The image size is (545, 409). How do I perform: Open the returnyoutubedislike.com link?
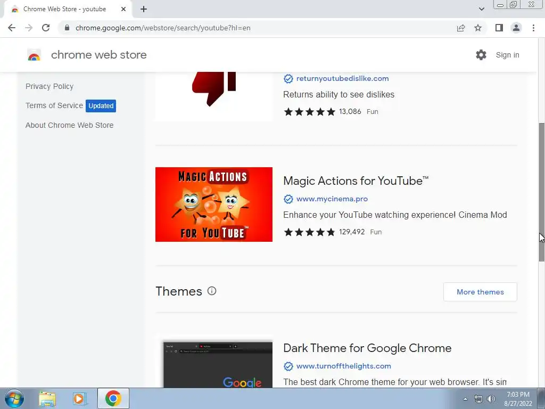click(342, 79)
